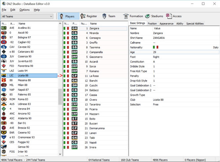Click the Age value 29

154,52
